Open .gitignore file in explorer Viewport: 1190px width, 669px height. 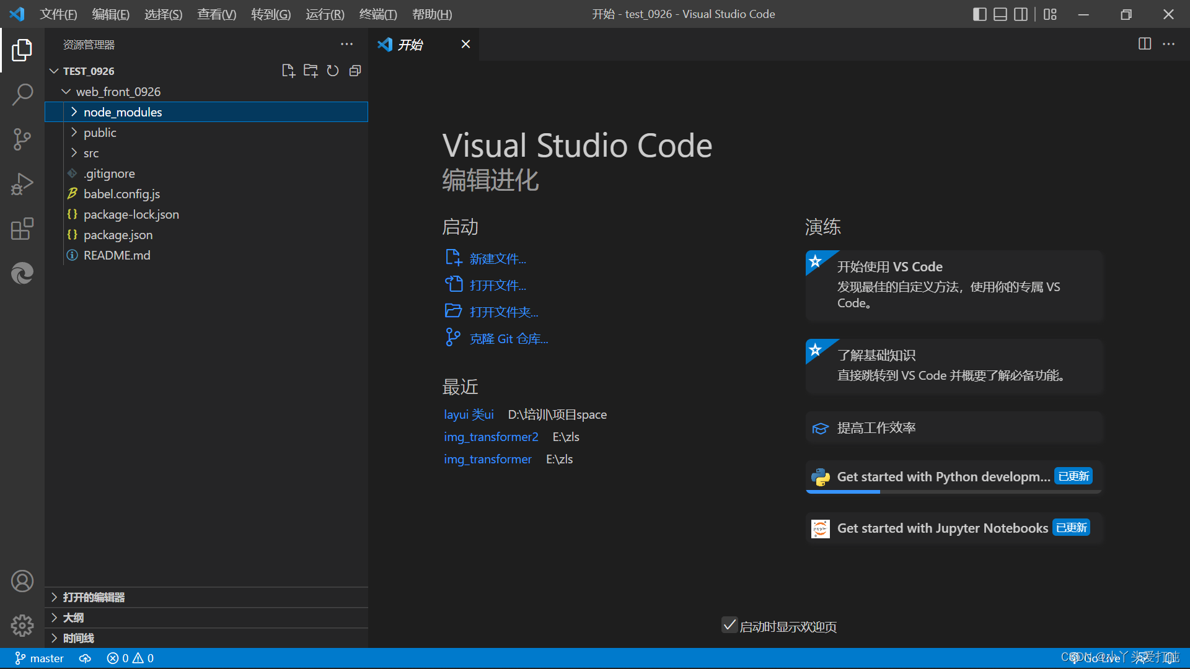point(206,173)
